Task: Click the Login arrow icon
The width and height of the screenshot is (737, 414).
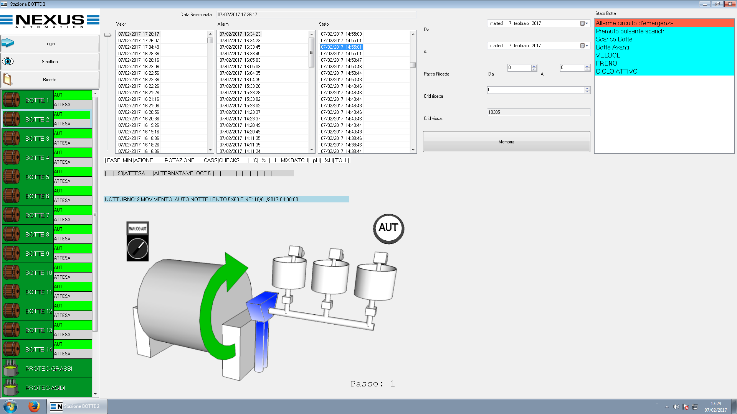Action: click(x=8, y=43)
